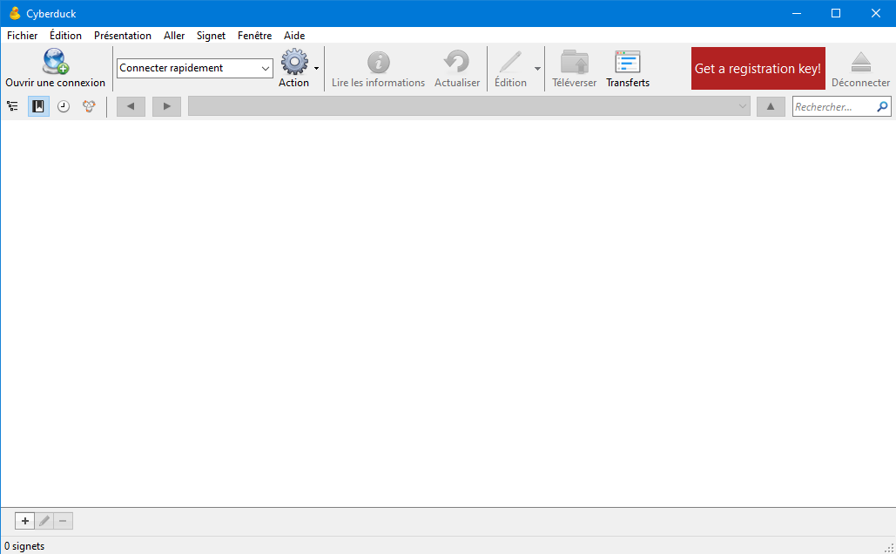Screen dimensions: 896x554
Task: Click the Action gear icon
Action: [x=294, y=62]
